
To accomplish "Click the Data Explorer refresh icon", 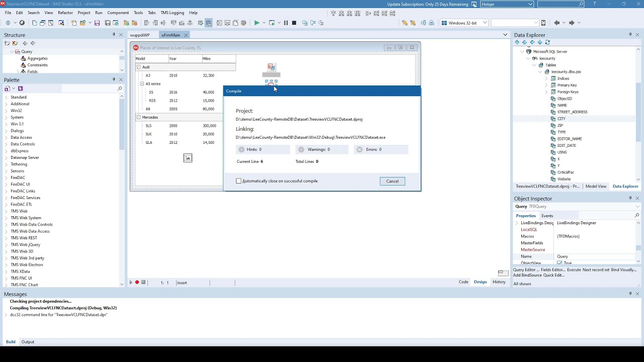I will (547, 43).
